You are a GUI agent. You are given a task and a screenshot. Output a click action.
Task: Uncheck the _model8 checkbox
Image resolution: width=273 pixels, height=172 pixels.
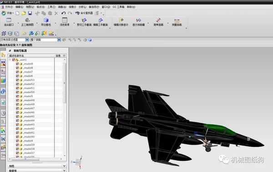(x=17, y=68)
